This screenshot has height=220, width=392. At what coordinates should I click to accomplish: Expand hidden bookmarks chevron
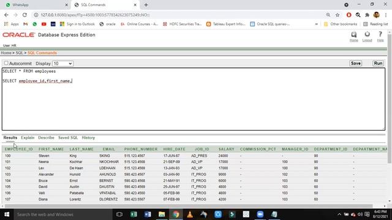click(x=316, y=24)
